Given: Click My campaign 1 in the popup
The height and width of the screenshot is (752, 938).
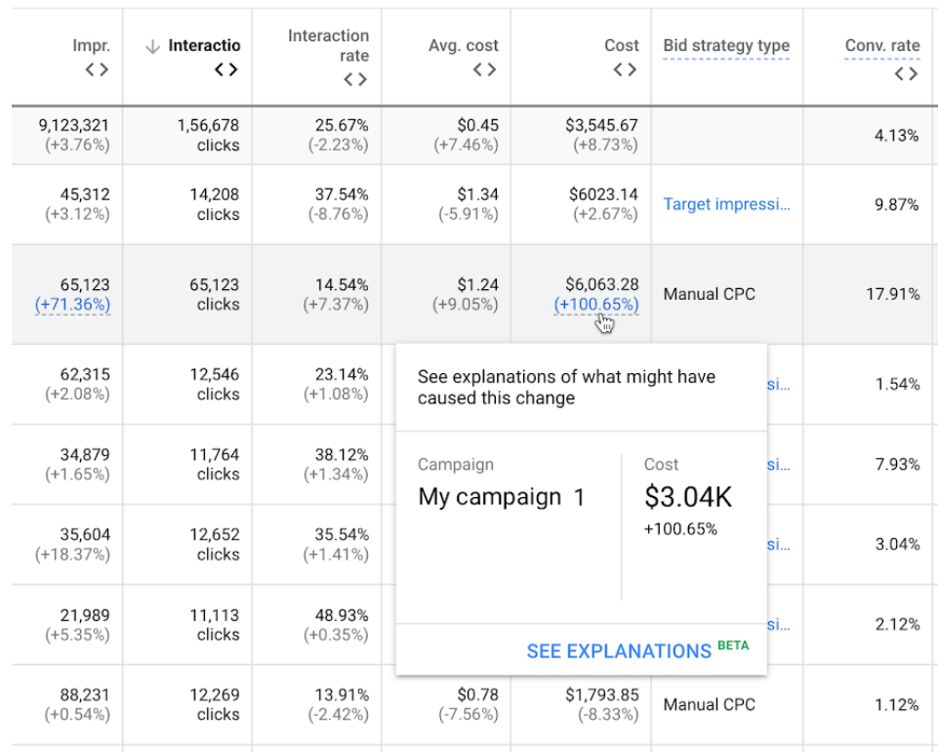Looking at the screenshot, I should [502, 497].
